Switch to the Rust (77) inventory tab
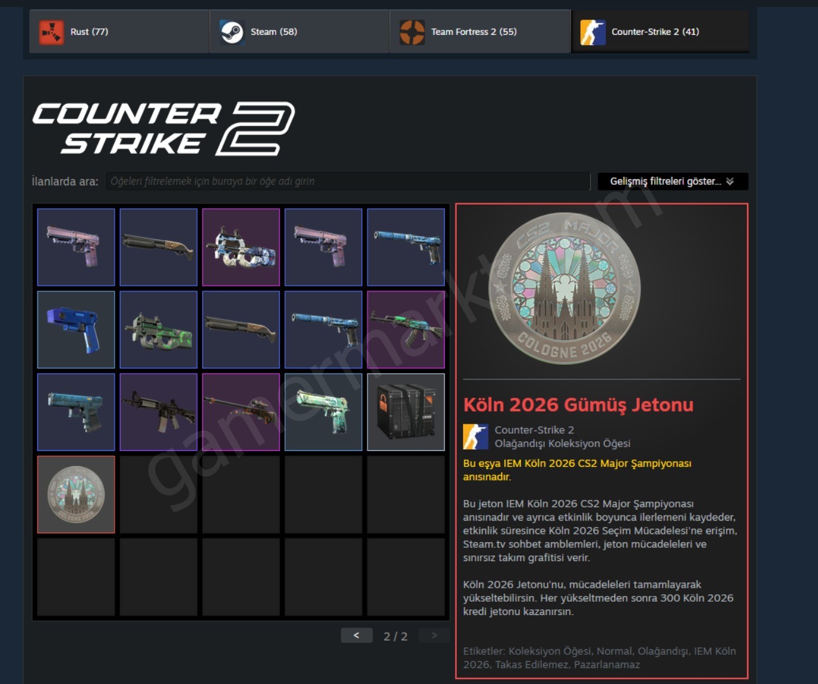Screen dimensions: 818x684 (119, 32)
